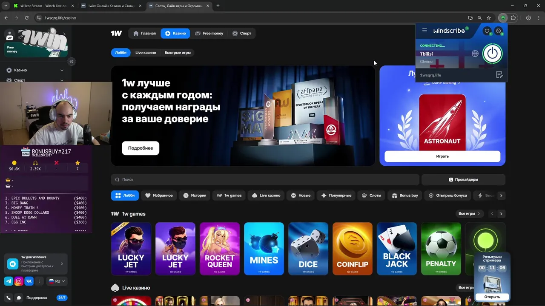The height and width of the screenshot is (306, 545).
Task: Open 1w для Windows app banner
Action: (x=36, y=264)
